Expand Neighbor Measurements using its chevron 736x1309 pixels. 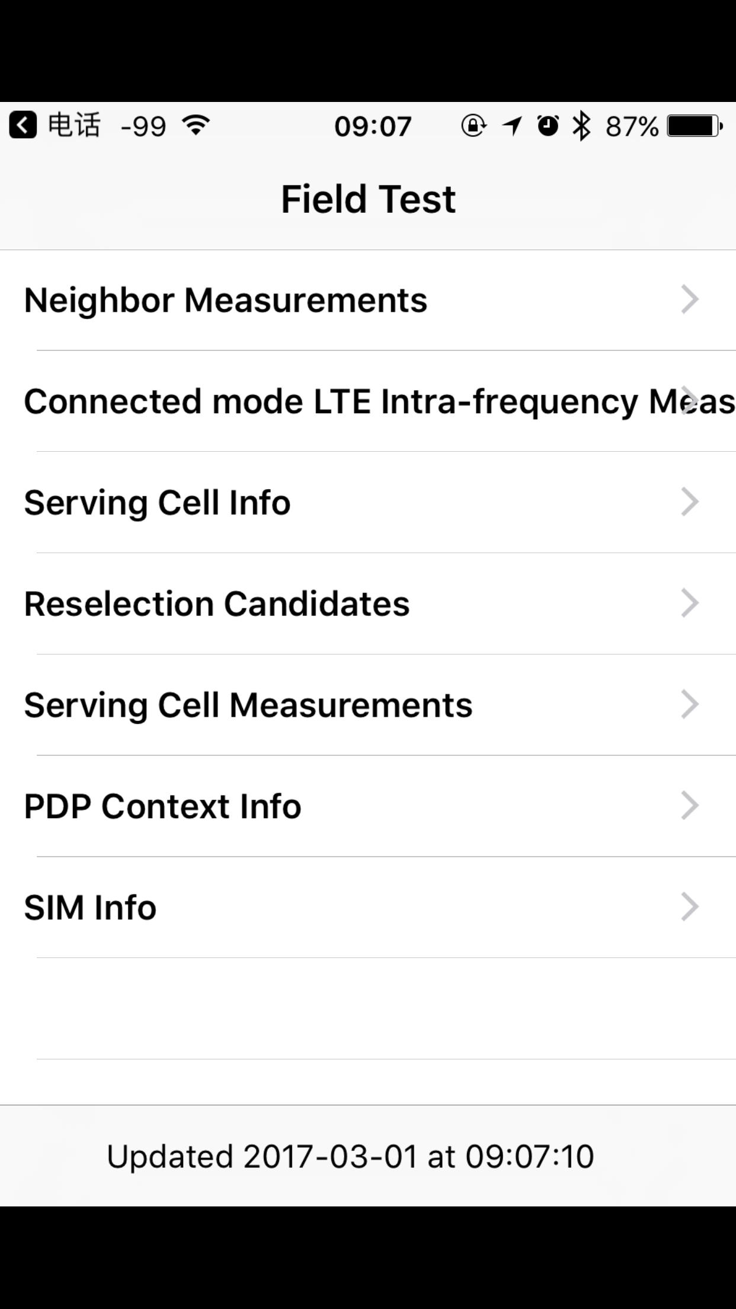tap(689, 299)
